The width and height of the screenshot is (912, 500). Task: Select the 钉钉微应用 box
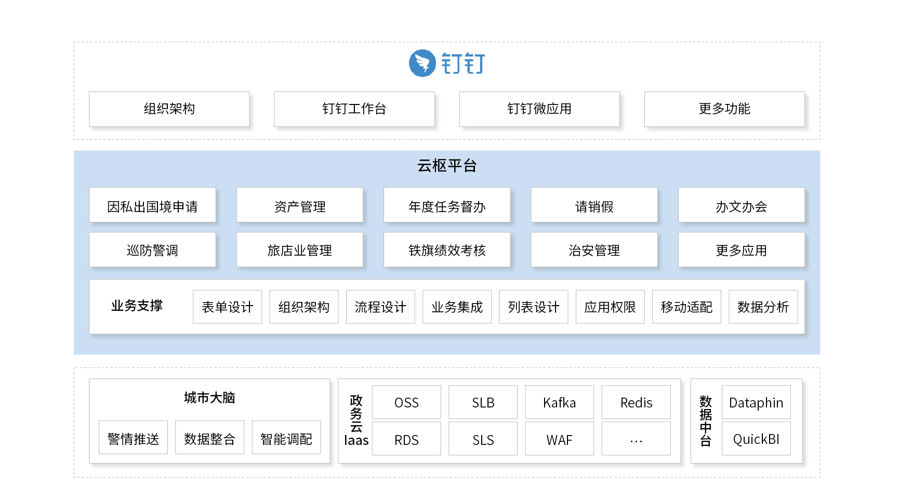(x=539, y=109)
